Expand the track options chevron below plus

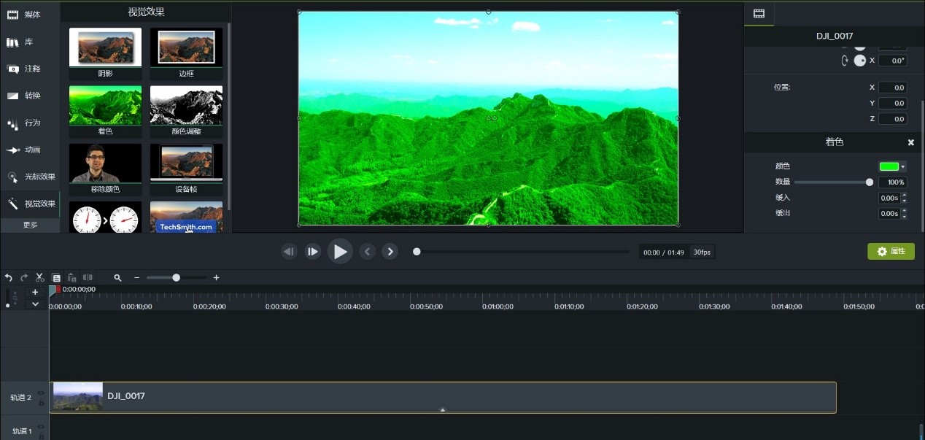pos(35,304)
